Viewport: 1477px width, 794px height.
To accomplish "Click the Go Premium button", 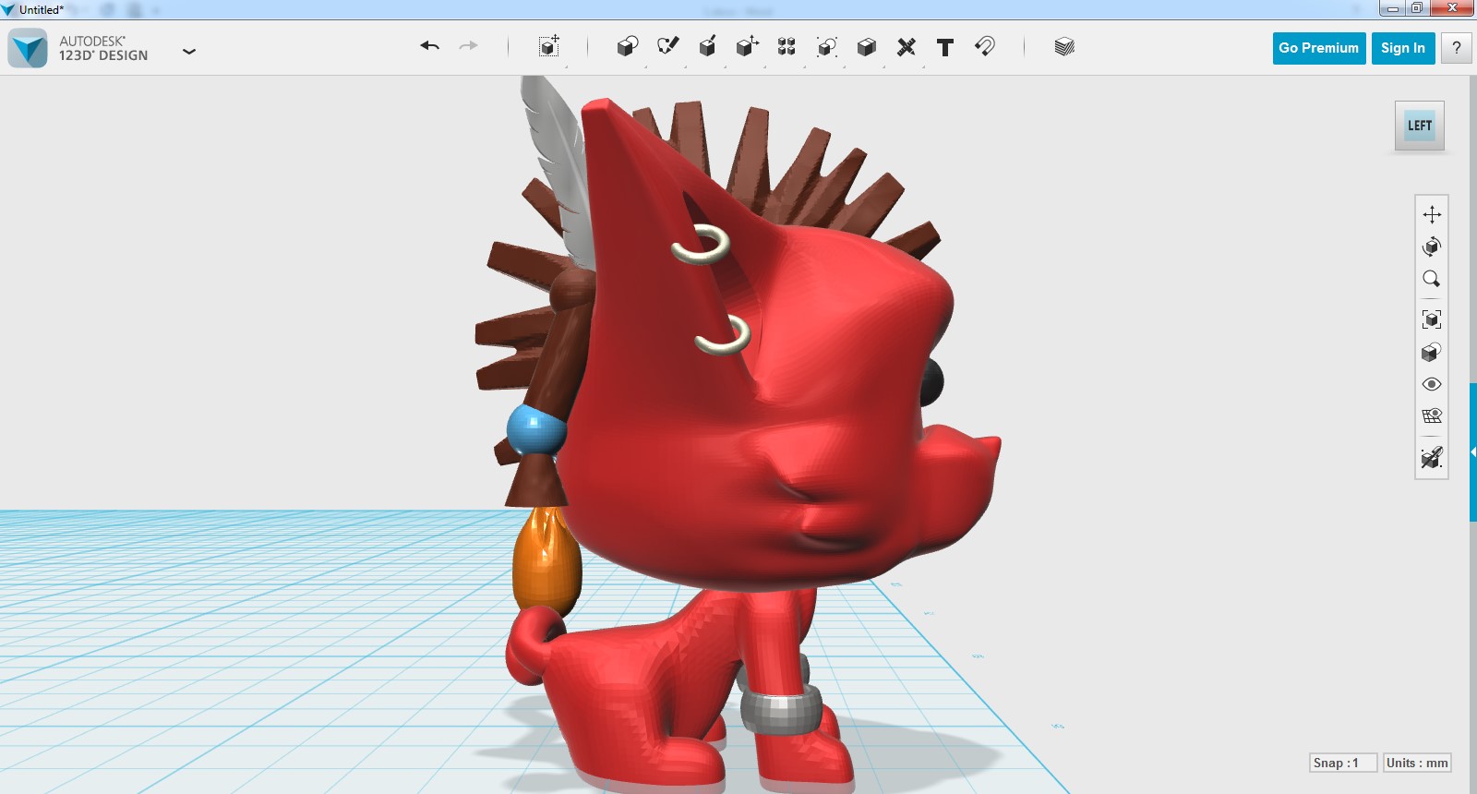I will point(1319,48).
